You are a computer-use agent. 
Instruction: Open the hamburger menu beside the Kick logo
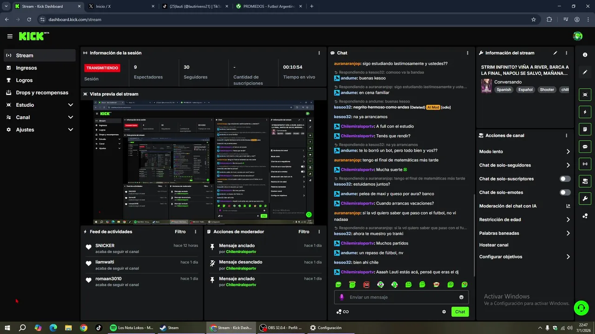pyautogui.click(x=10, y=36)
